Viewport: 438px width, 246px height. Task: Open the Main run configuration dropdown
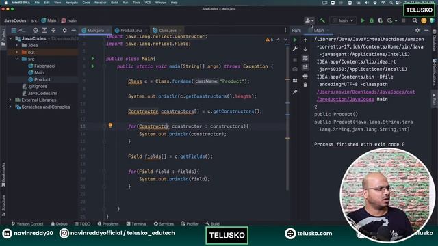click(343, 20)
